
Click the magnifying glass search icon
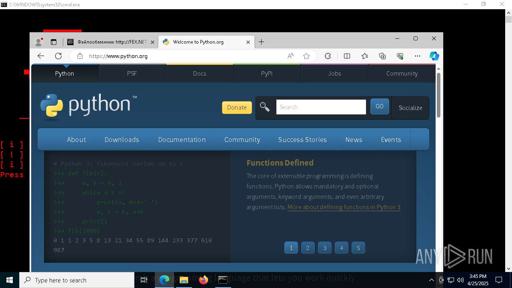click(264, 107)
